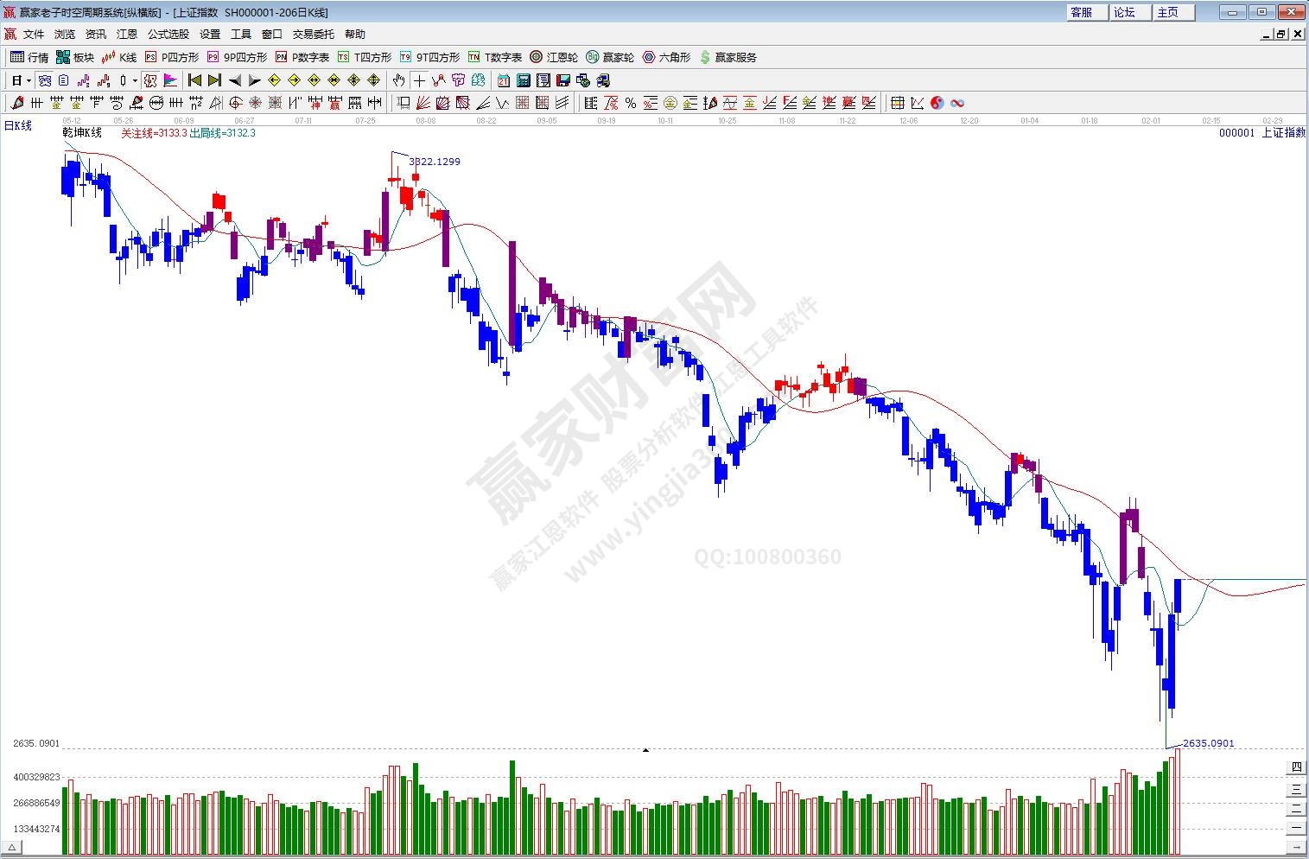Step chart left with black left arrow
1309x859 pixels.
tap(234, 80)
